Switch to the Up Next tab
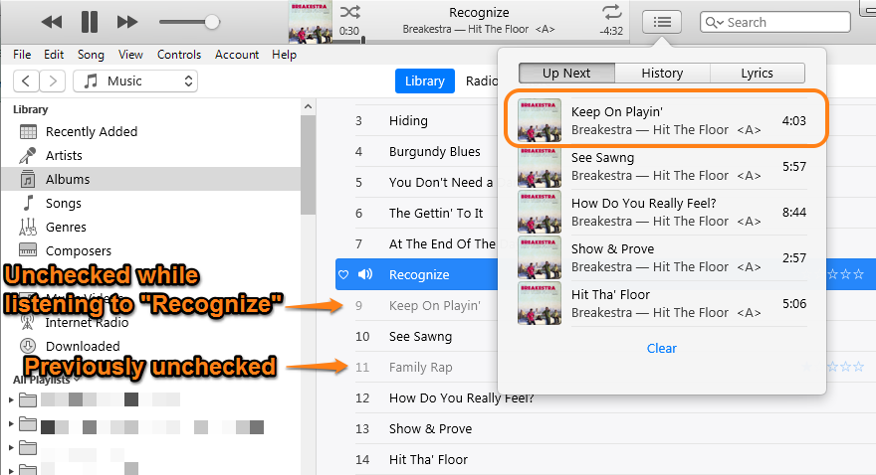Screen dimensions: 876x475 pos(566,73)
